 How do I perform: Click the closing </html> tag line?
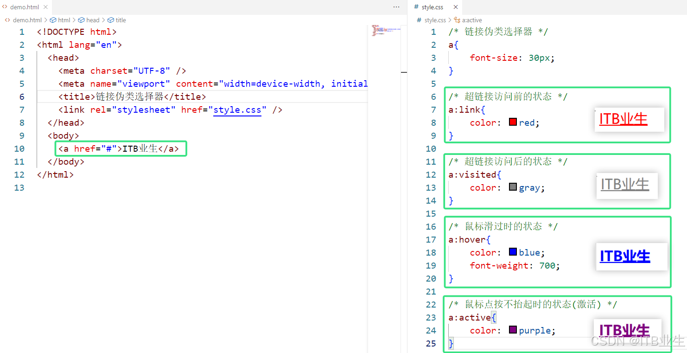(x=56, y=175)
